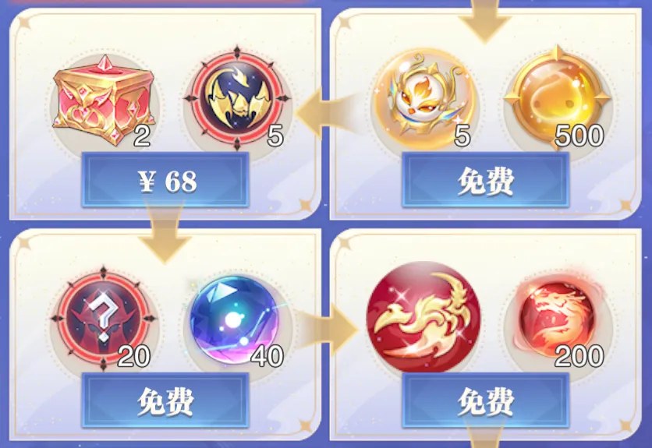Select the red orb with golden phoenix
The width and height of the screenshot is (652, 448).
(x=423, y=317)
